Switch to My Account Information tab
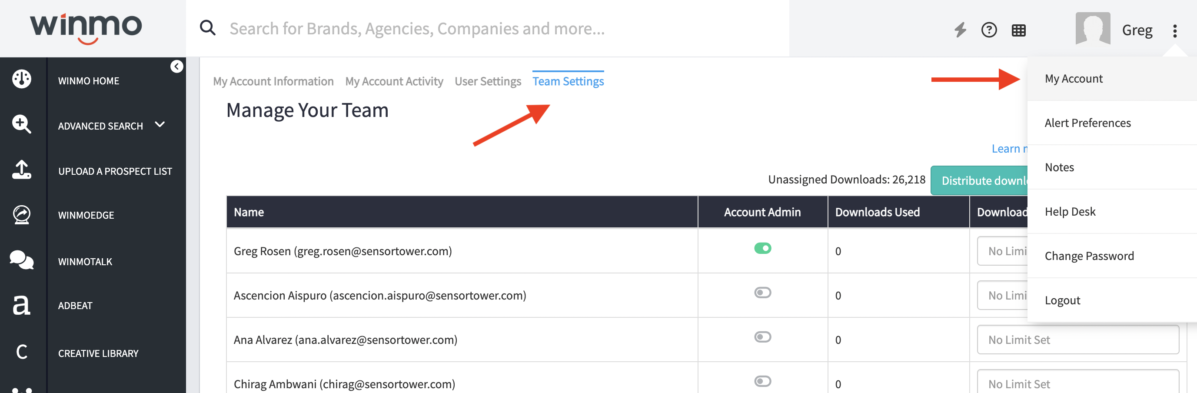This screenshot has width=1197, height=393. click(x=273, y=81)
